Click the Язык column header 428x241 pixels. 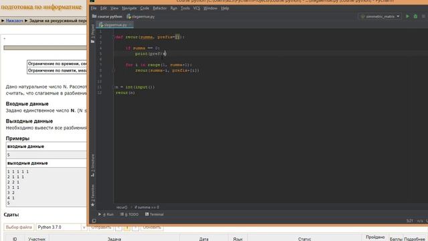pos(238,239)
